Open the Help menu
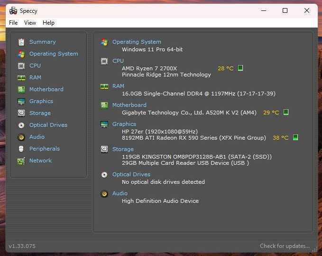Screen dimensions: 322x256 48,23
